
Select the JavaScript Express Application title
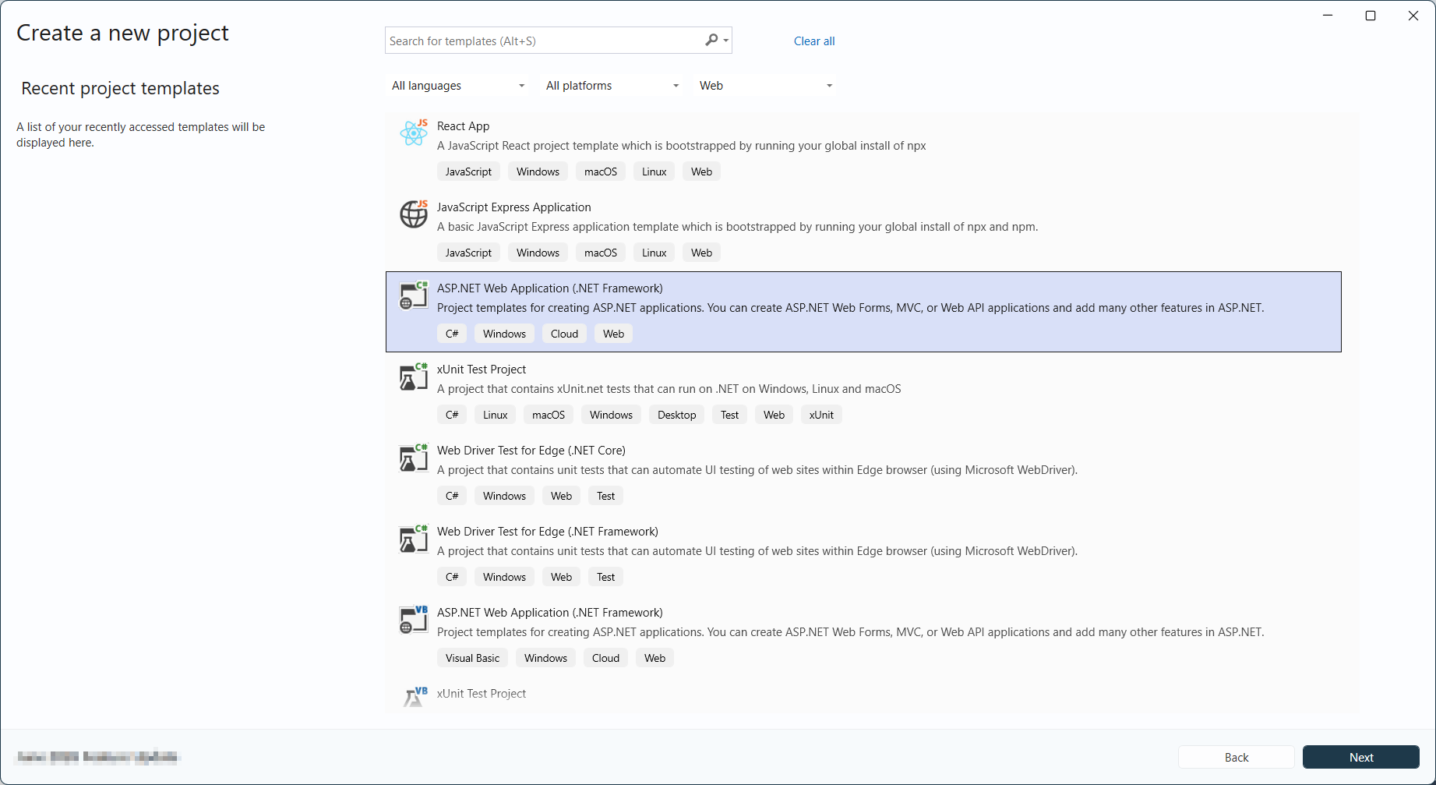click(x=514, y=207)
